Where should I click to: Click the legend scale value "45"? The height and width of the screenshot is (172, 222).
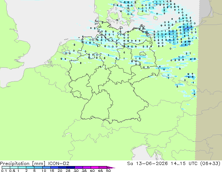tap(100, 171)
